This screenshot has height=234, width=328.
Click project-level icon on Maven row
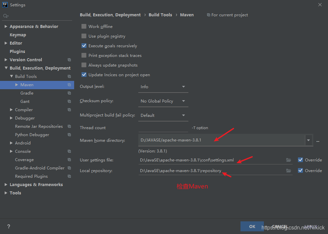pyautogui.click(x=69, y=85)
